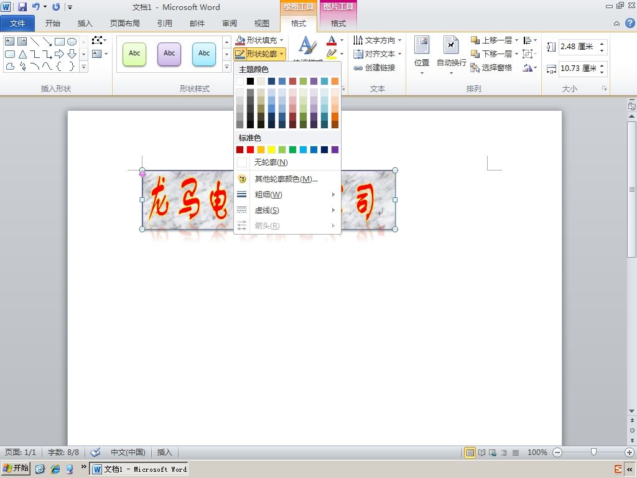The image size is (637, 478).
Task: Open the 文件 file tab
Action: click(17, 24)
